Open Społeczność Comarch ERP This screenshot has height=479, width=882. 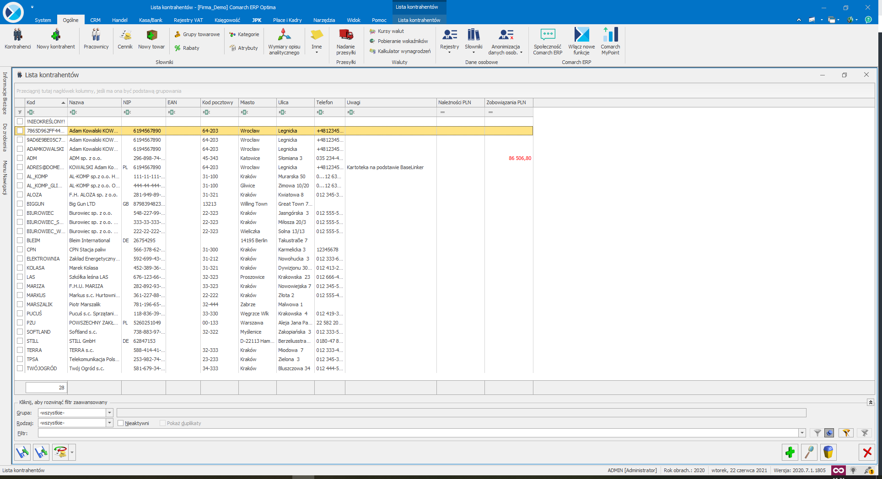[548, 41]
